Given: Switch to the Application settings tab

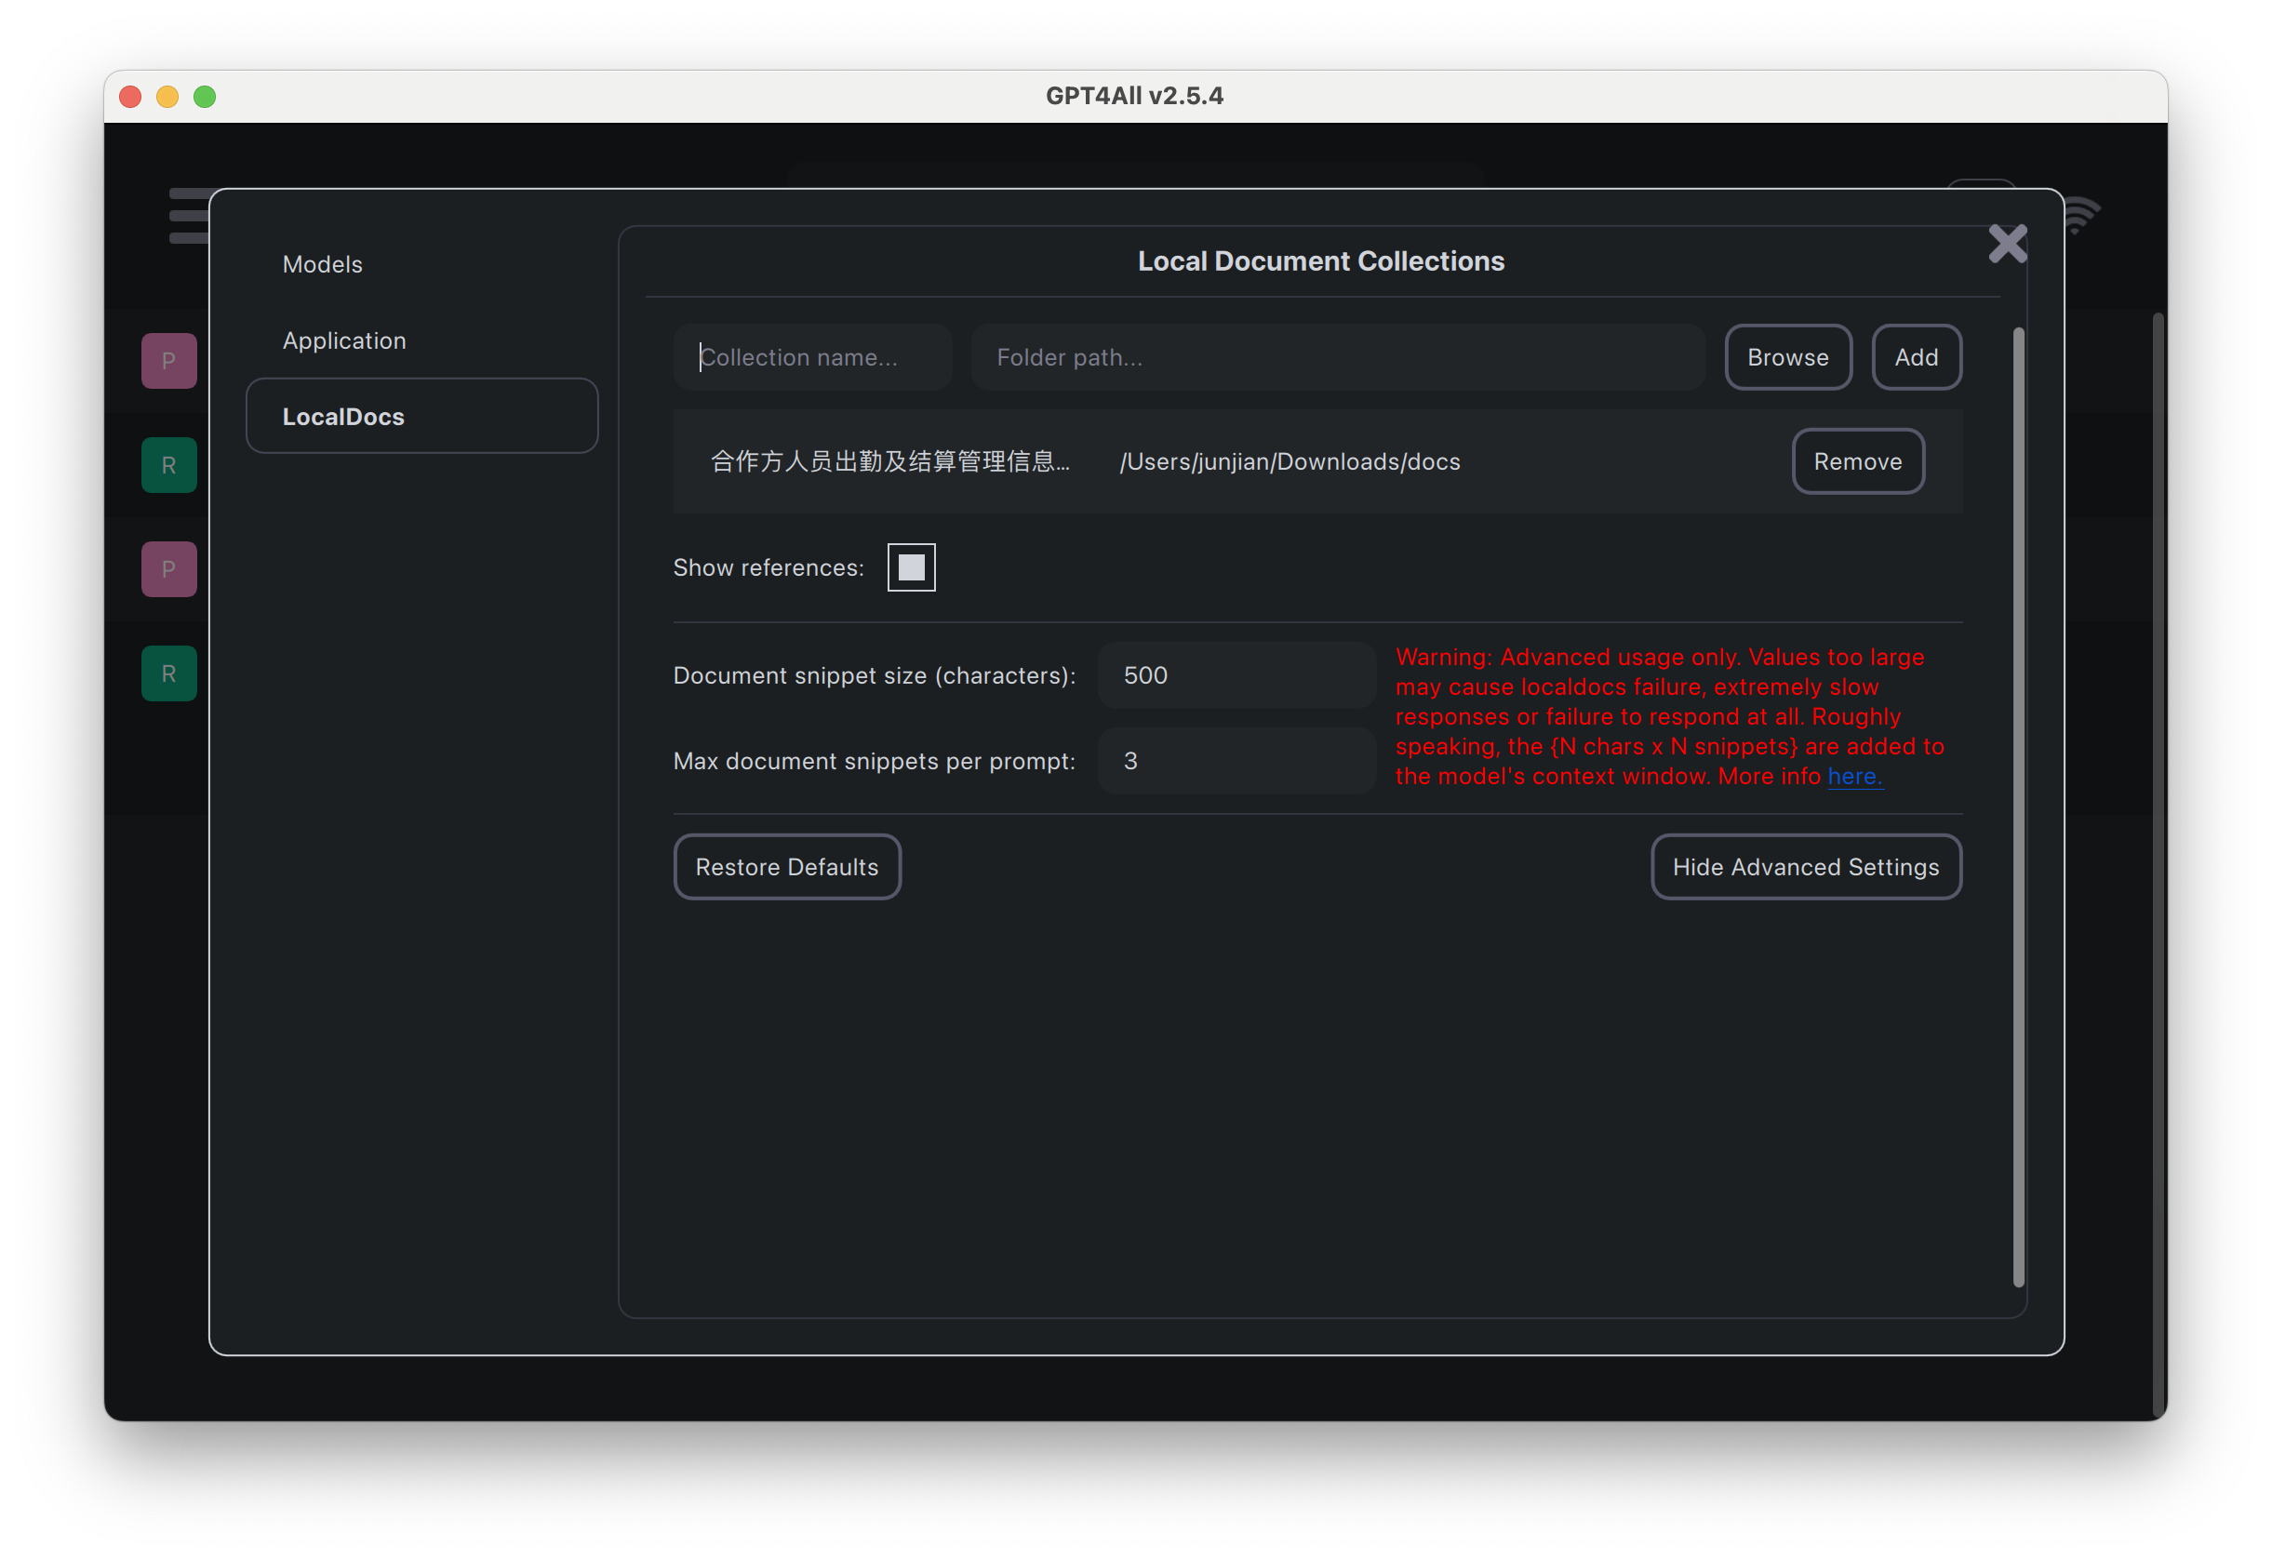Looking at the screenshot, I should tap(344, 341).
